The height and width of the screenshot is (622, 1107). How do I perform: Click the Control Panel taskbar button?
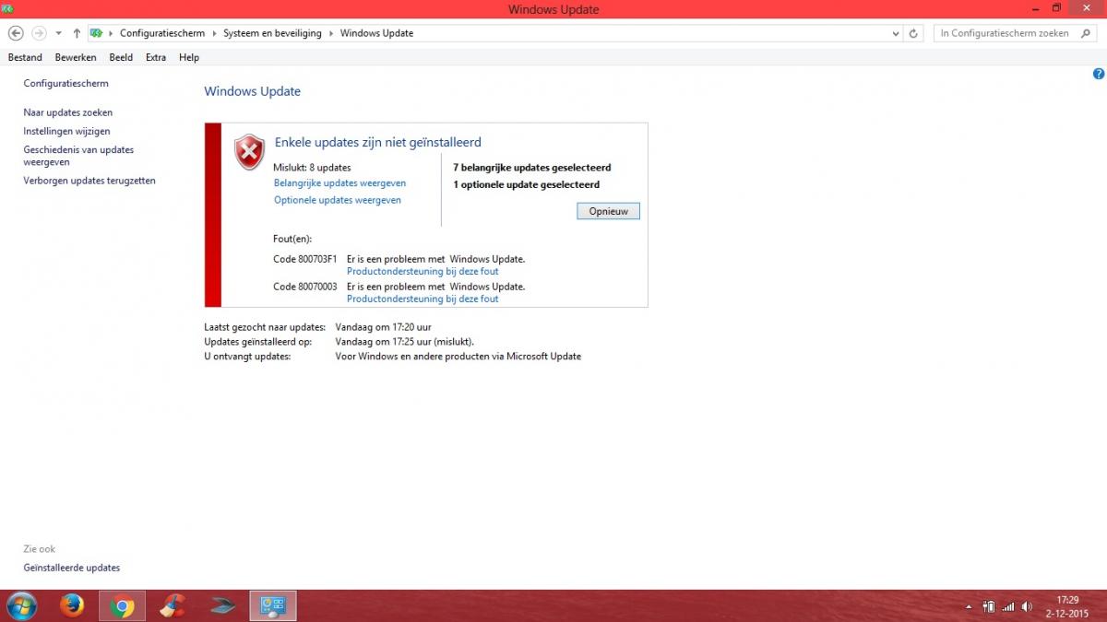273,605
